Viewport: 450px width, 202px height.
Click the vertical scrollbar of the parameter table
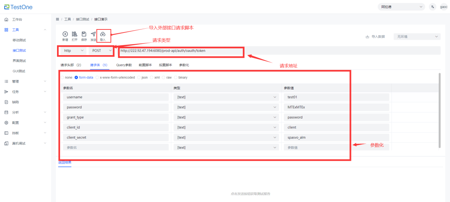439,109
